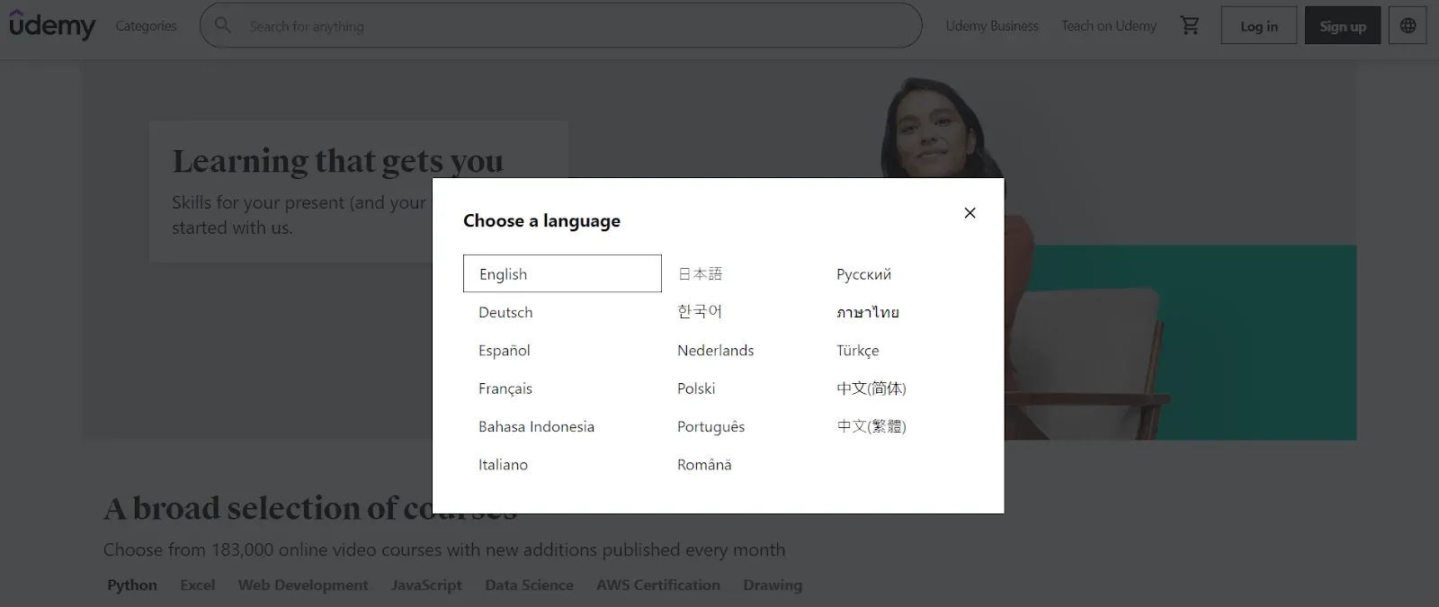Switch to the JavaScript tab
Viewport: 1439px width, 607px height.
[426, 585]
